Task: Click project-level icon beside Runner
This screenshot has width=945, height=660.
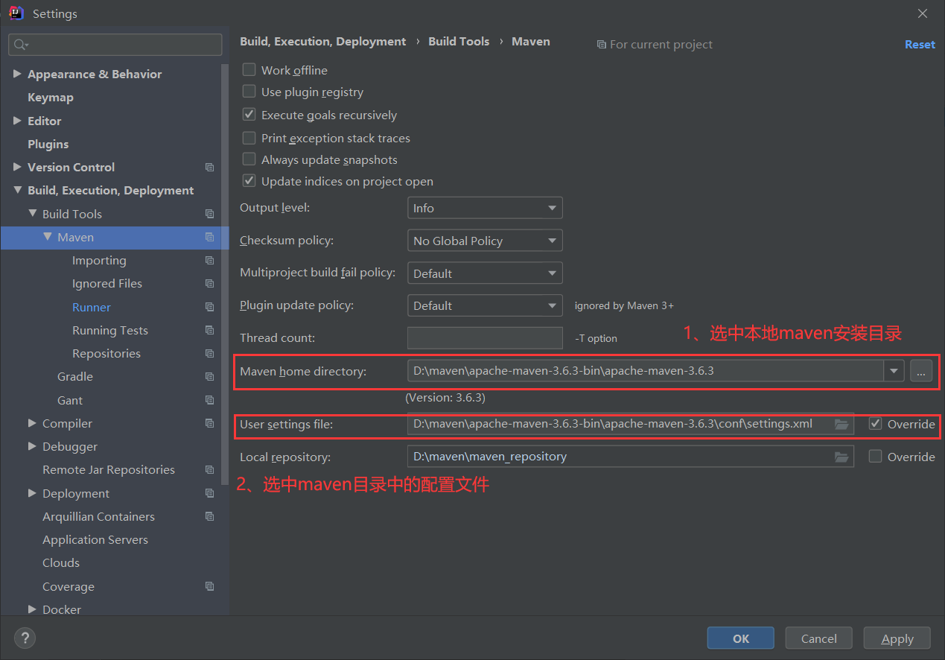Action: point(209,307)
